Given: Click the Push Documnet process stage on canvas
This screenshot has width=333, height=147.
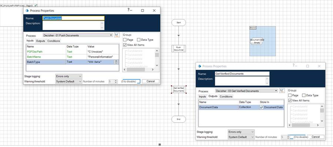Looking at the screenshot, I should (x=179, y=48).
